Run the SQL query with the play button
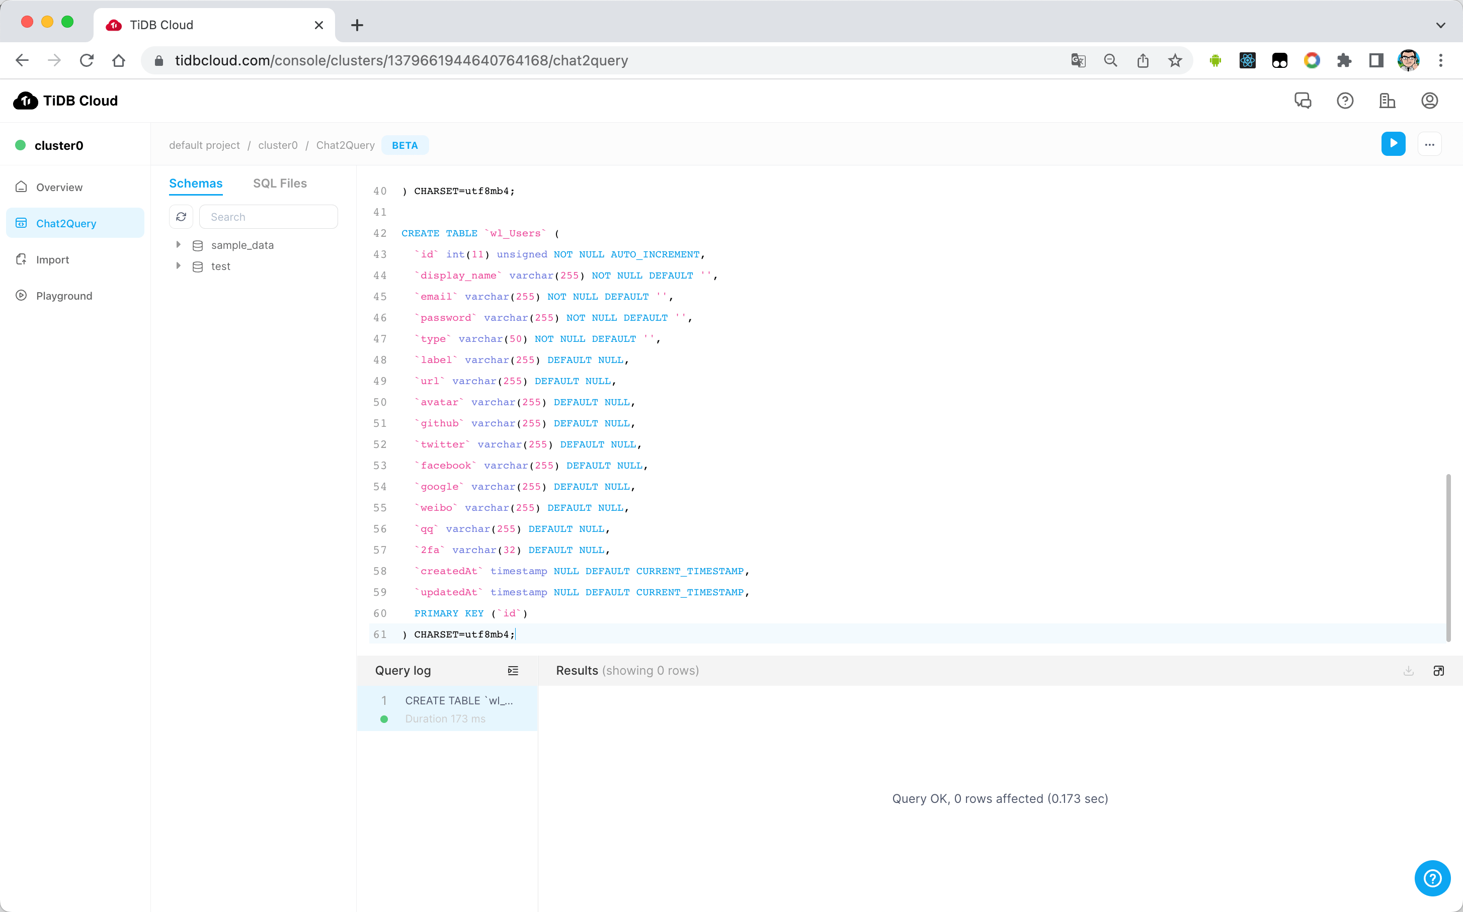Screen dimensions: 1463x912 (1393, 144)
